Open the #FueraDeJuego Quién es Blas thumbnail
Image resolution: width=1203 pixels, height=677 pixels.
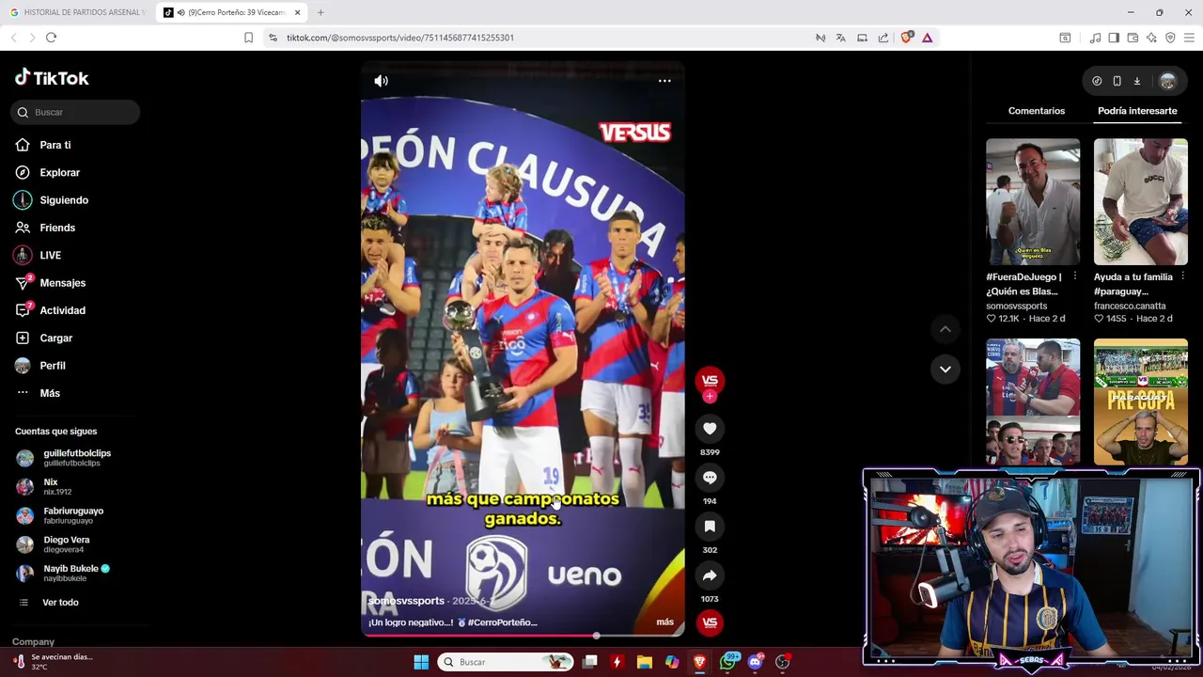pyautogui.click(x=1033, y=202)
